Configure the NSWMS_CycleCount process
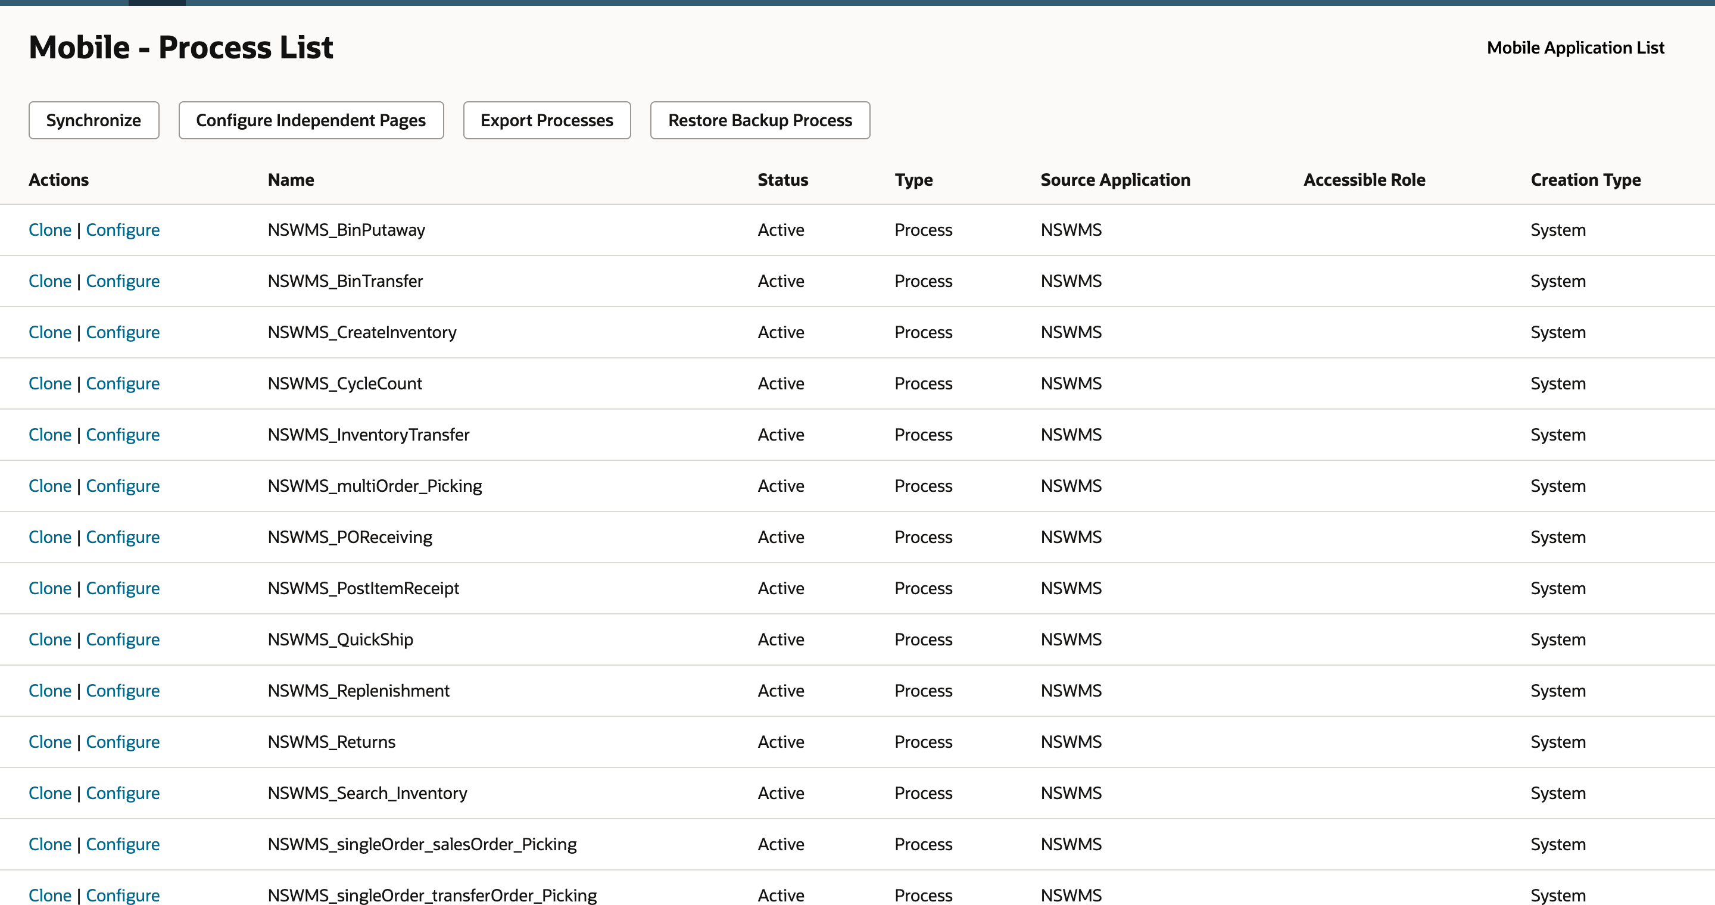Viewport: 1715px width, 905px height. [x=123, y=383]
